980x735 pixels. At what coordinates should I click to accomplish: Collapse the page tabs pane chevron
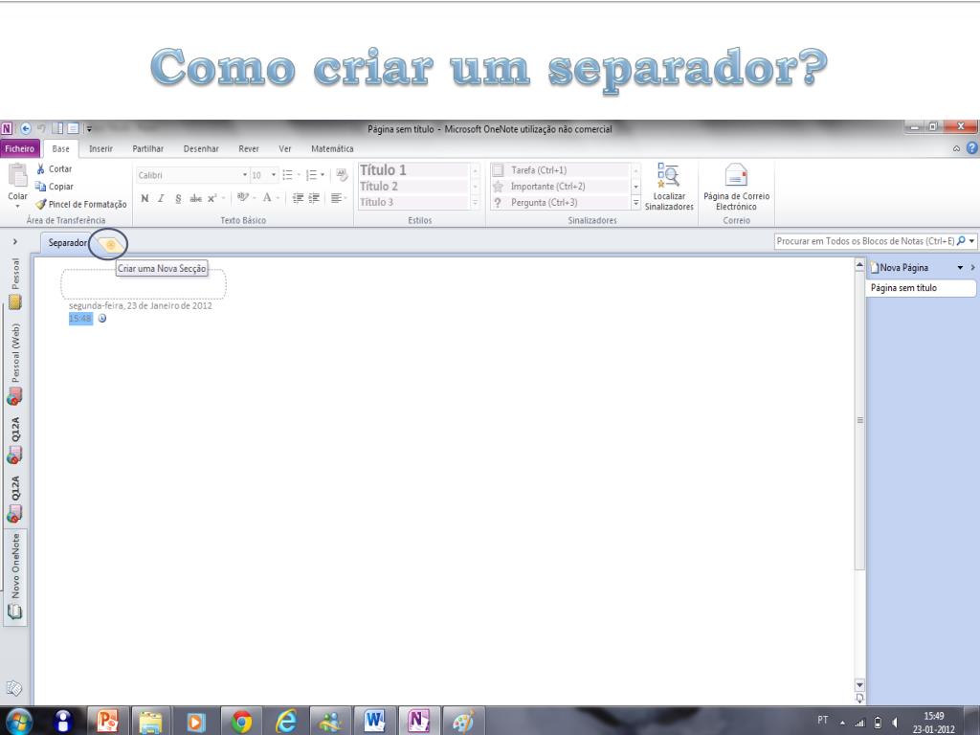pyautogui.click(x=973, y=268)
